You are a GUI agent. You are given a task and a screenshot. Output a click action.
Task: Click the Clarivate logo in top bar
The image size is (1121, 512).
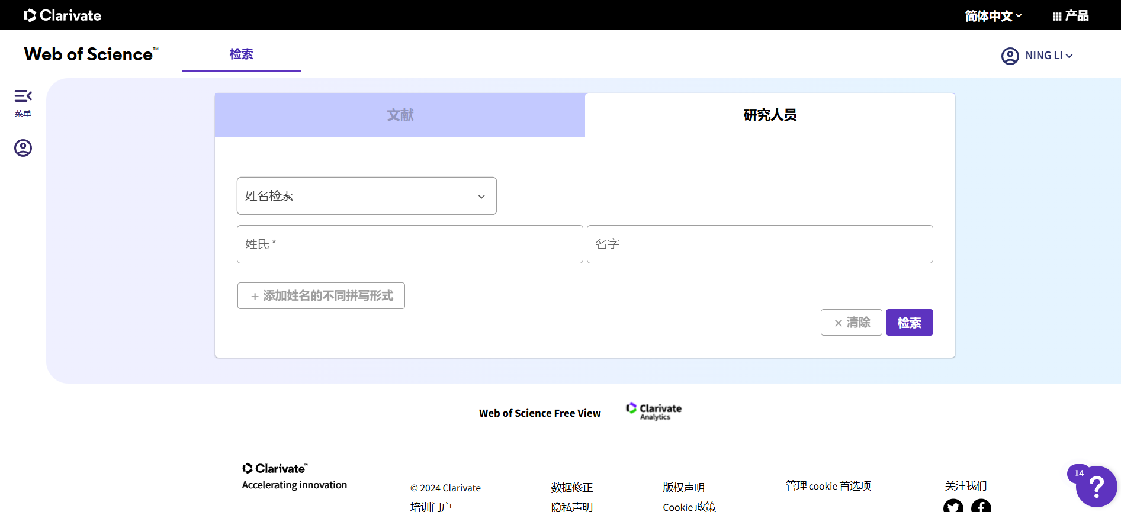(x=62, y=15)
